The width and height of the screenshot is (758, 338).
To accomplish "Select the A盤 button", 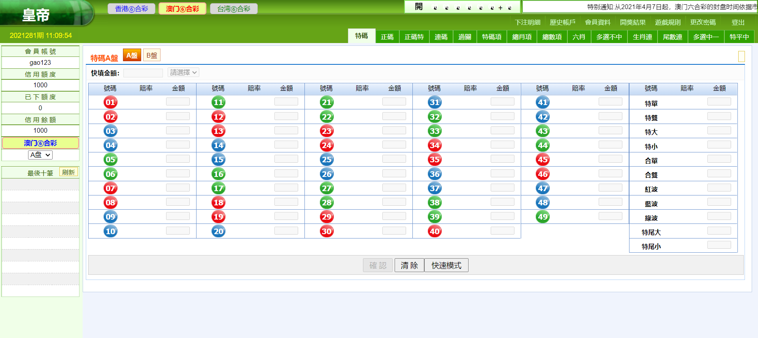I will point(132,55).
